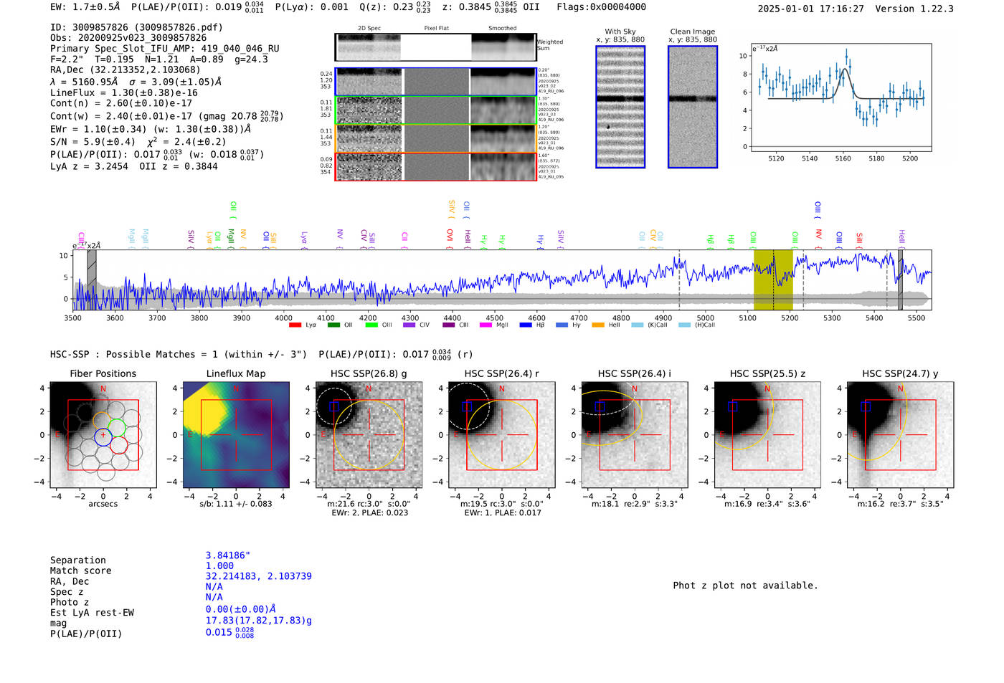Click the m:16.2 re:3.7" caption under y

[x=901, y=504]
